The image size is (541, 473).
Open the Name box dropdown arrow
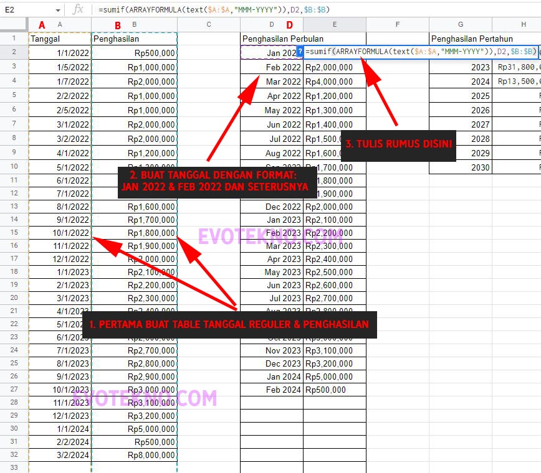pyautogui.click(x=57, y=11)
